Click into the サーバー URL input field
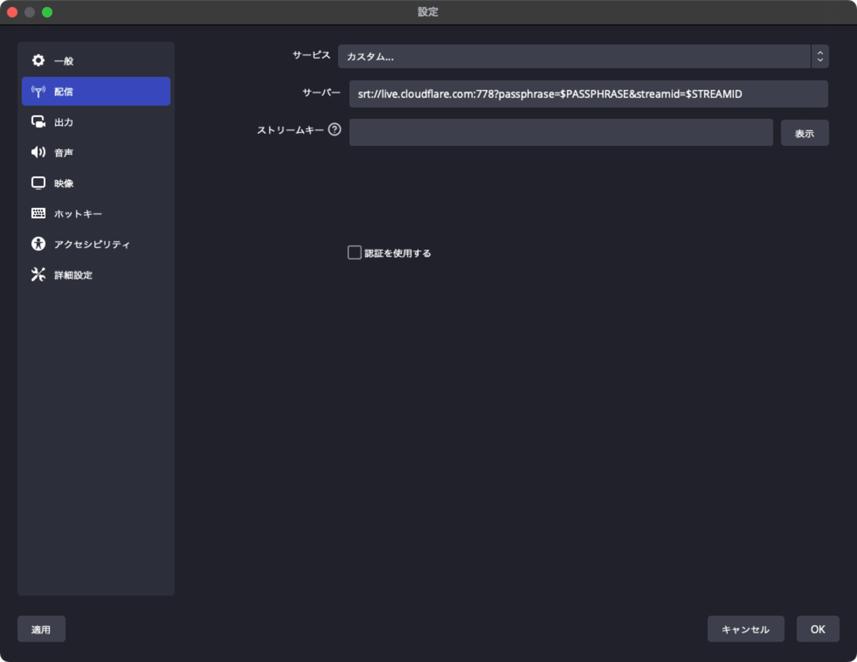Viewport: 857px width, 662px height. click(x=588, y=94)
